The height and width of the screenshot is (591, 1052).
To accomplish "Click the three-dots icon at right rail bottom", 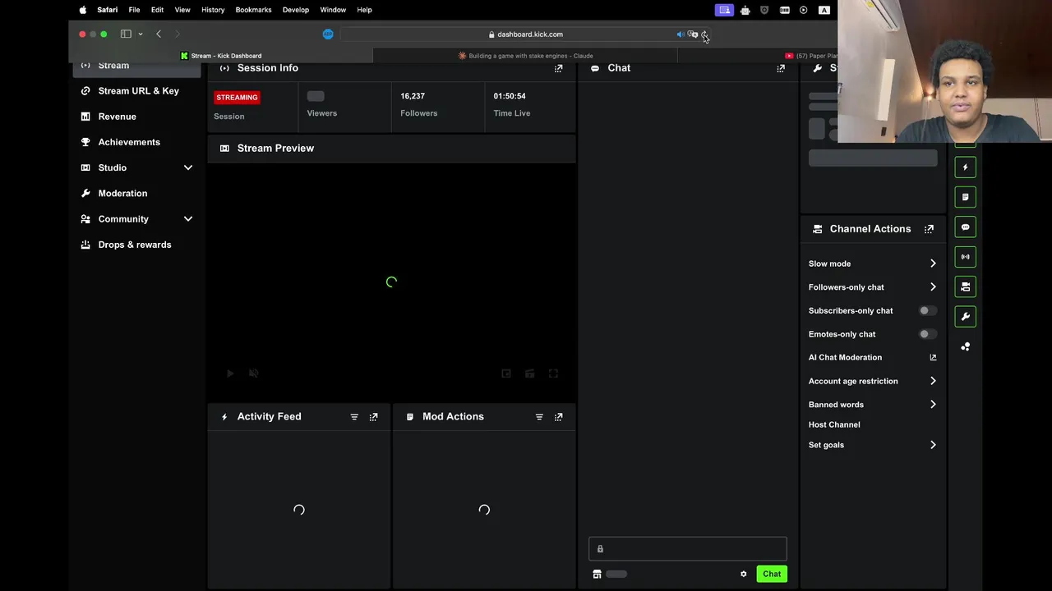I will coord(966,346).
